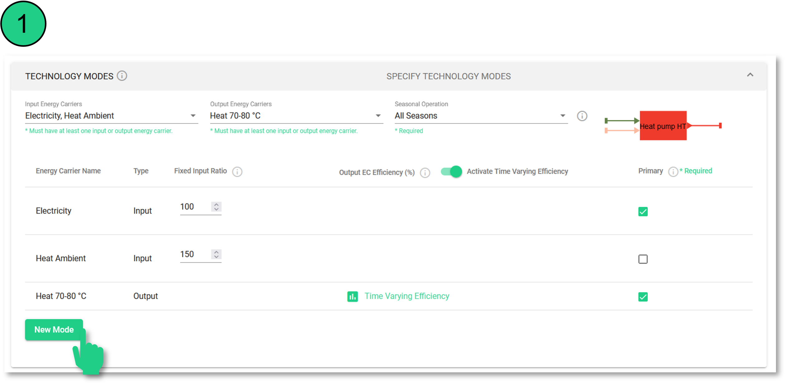This screenshot has height=387, width=785.
Task: Open Seasonal Operation dropdown
Action: 480,116
